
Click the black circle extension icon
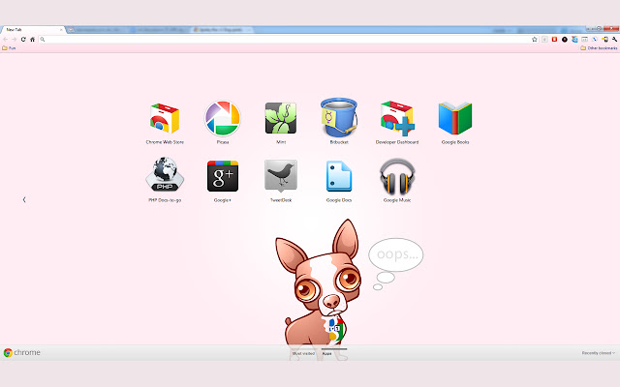[564, 39]
